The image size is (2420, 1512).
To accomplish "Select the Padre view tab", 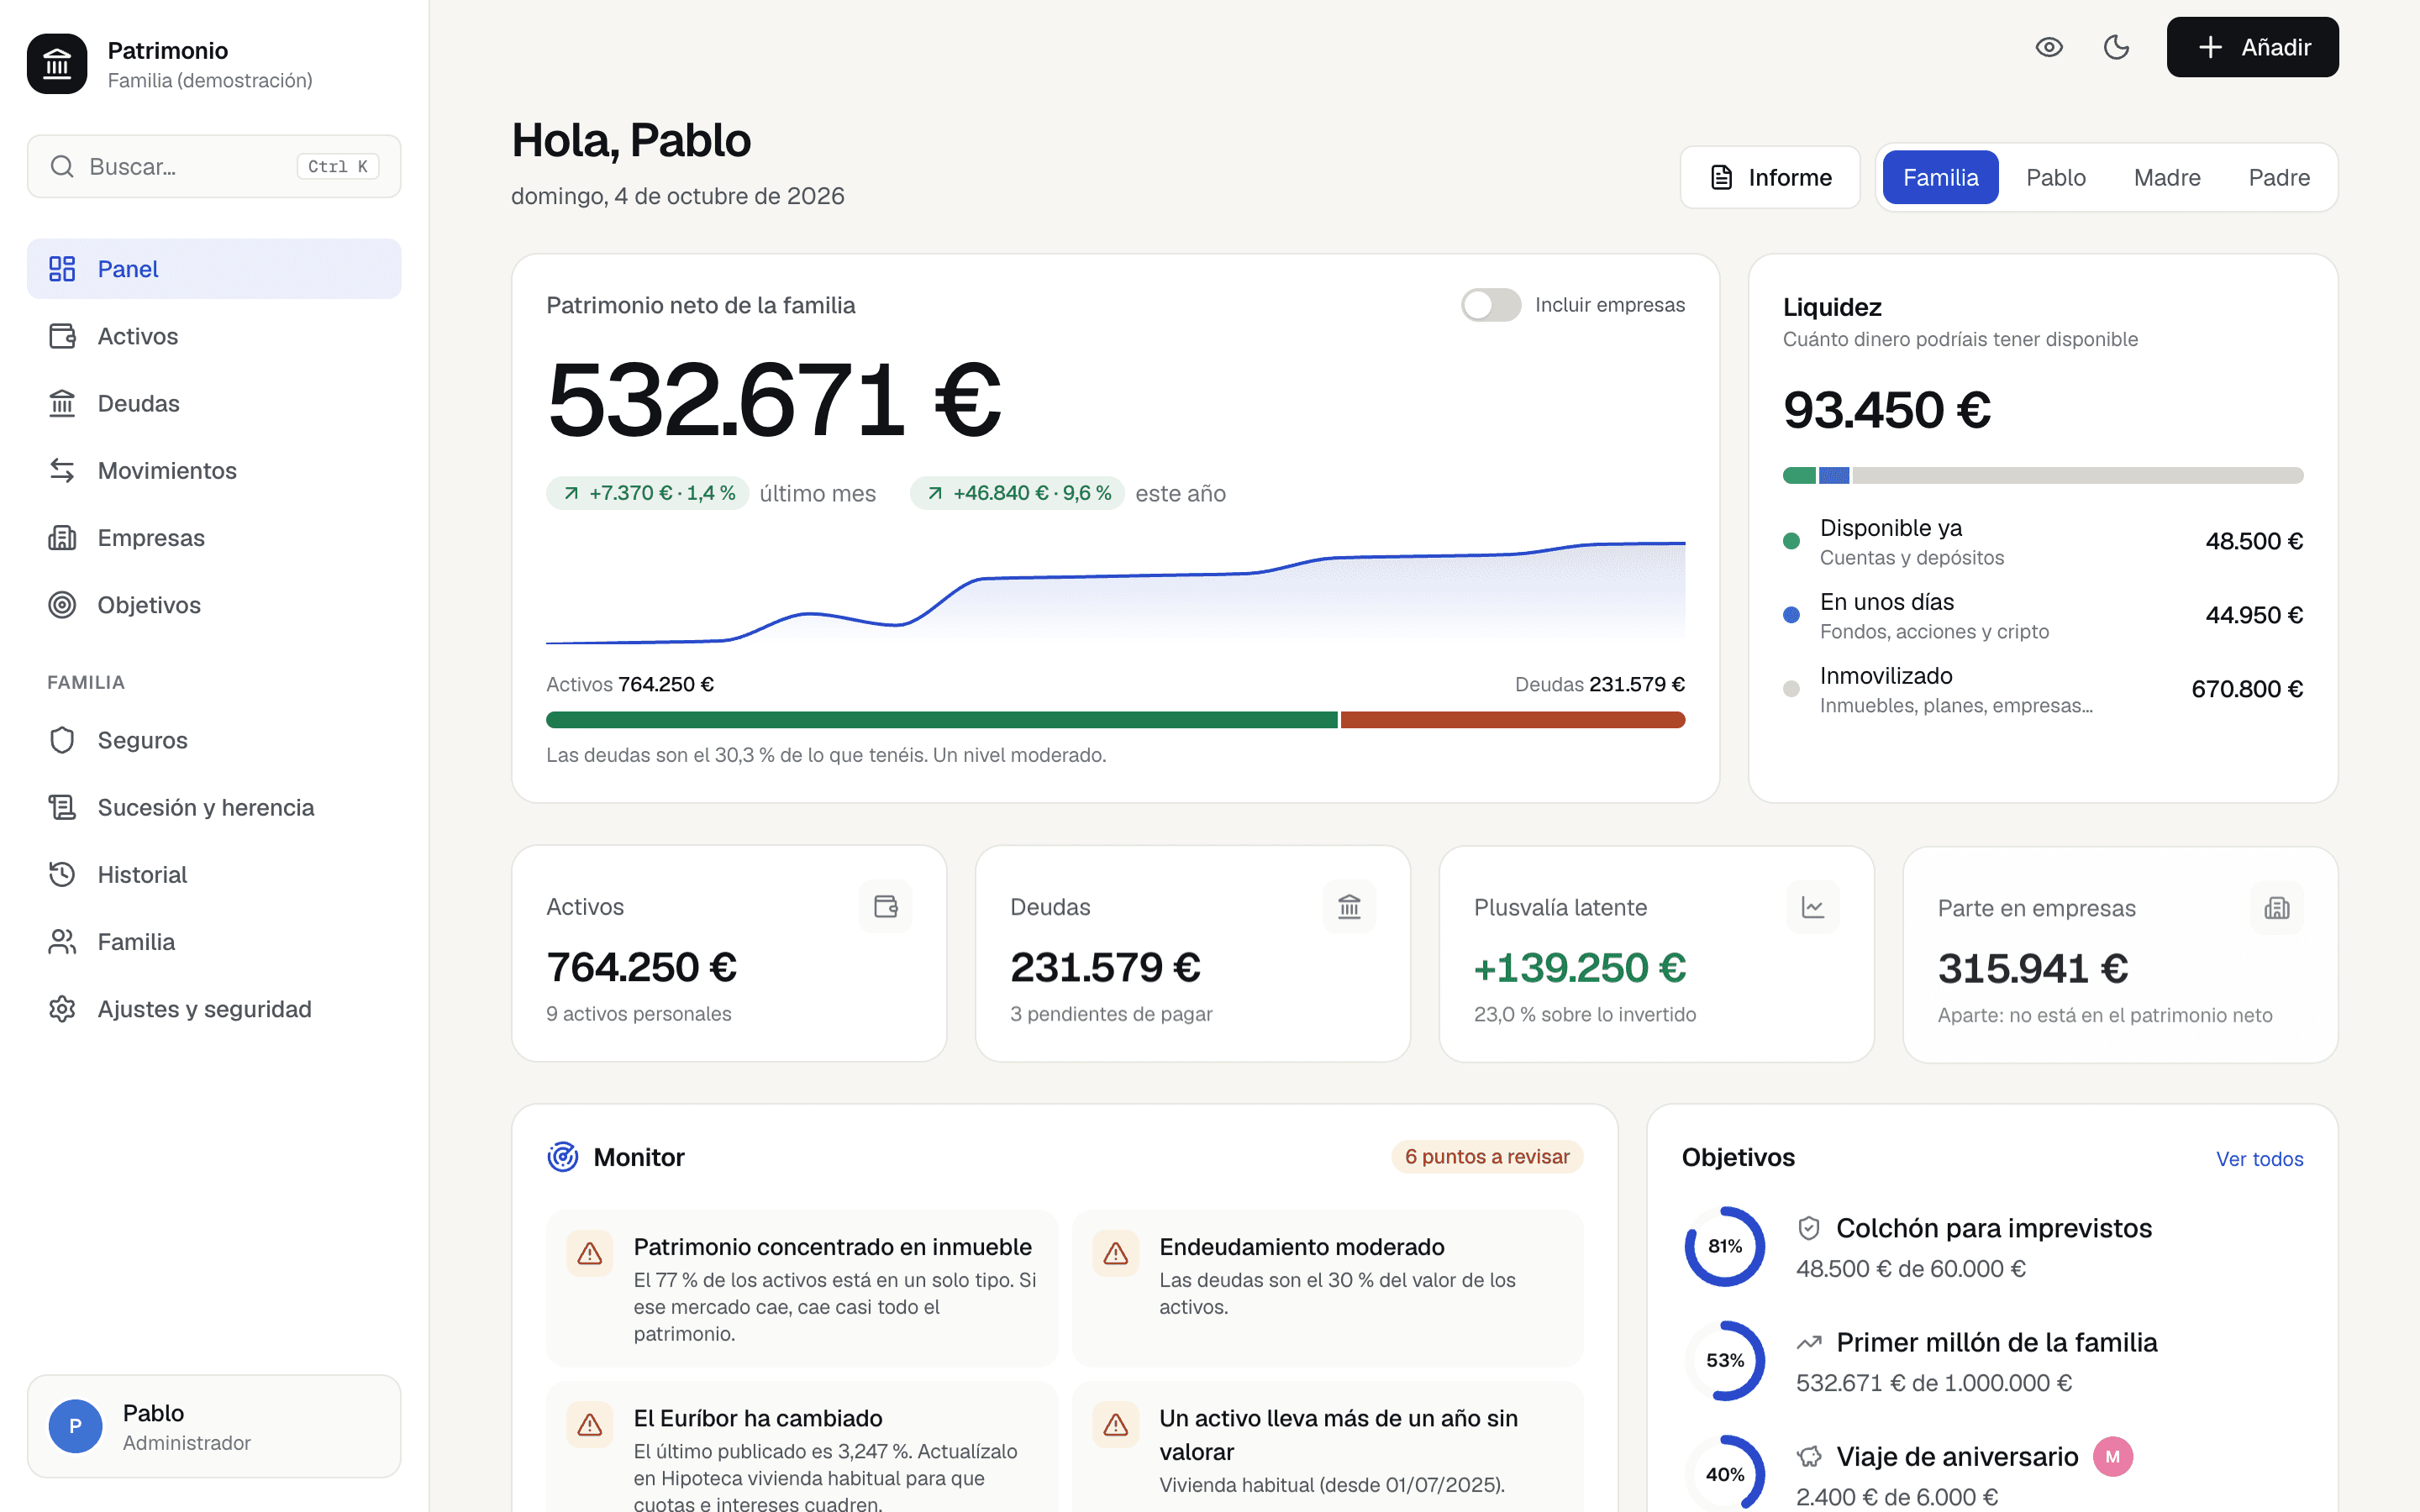I will pyautogui.click(x=2279, y=177).
